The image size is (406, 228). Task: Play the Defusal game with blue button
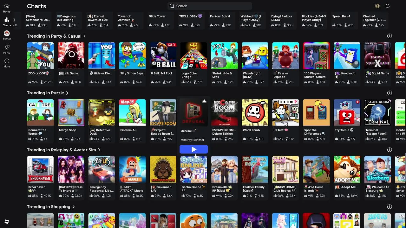(193, 149)
